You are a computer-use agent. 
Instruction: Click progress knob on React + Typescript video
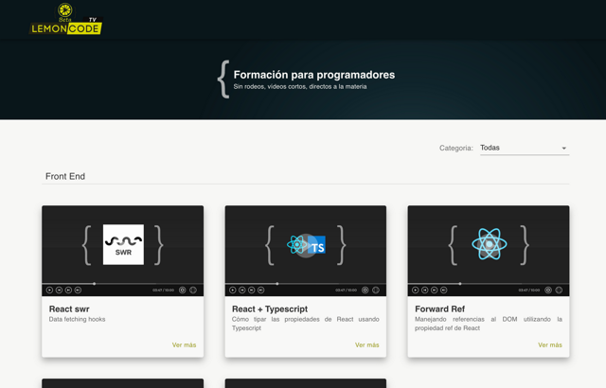tap(277, 283)
